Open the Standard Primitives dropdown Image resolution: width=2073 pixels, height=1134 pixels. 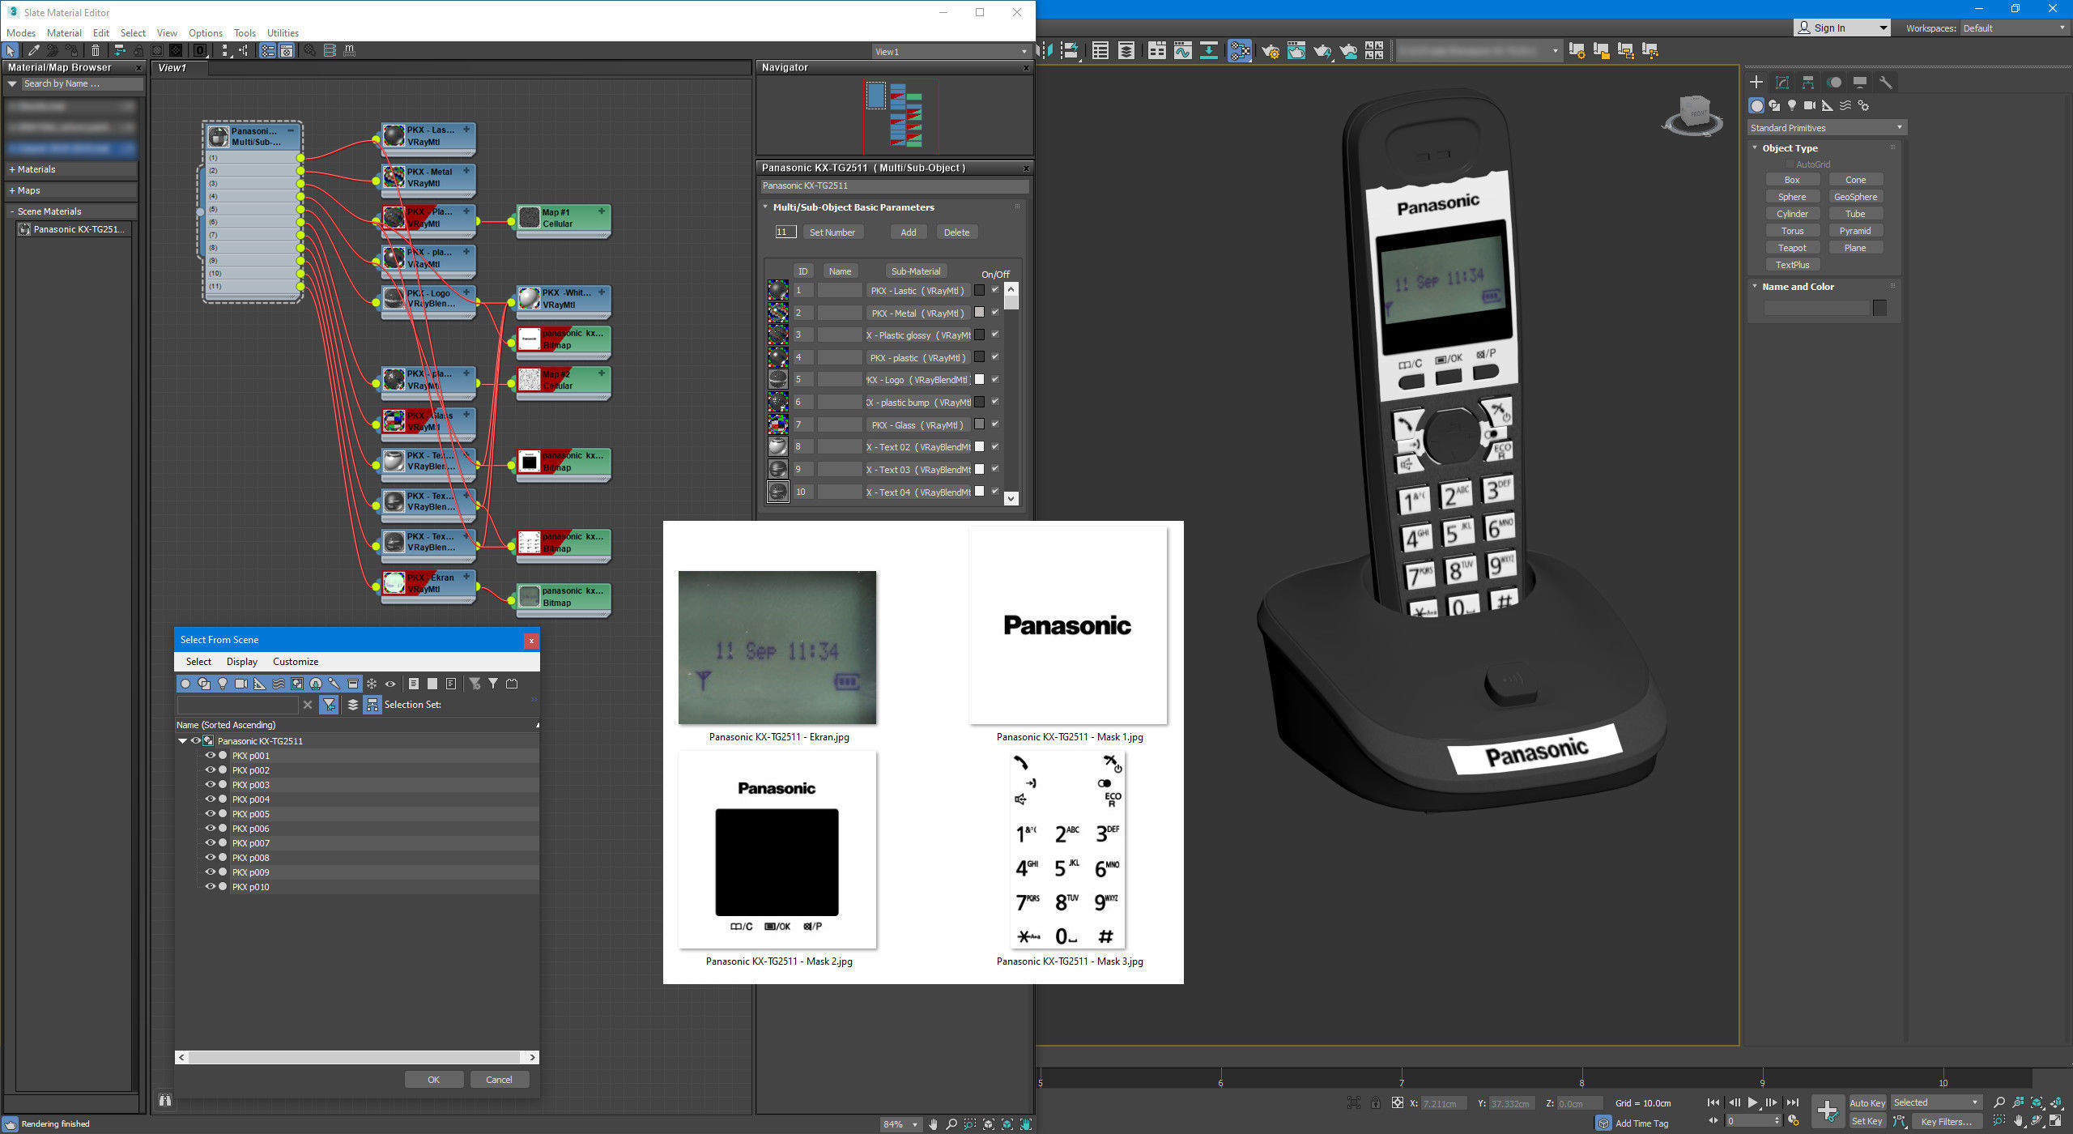pos(1826,128)
